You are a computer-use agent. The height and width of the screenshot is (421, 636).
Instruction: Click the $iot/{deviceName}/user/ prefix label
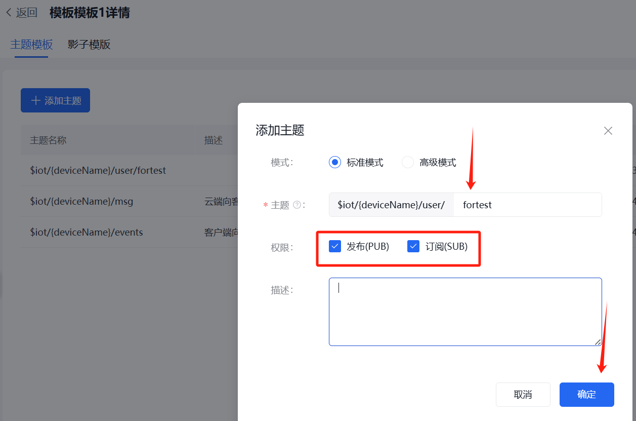(392, 205)
